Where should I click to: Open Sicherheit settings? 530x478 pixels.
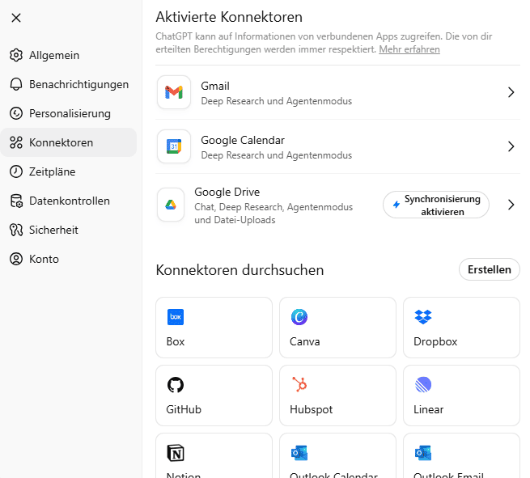pos(68,230)
